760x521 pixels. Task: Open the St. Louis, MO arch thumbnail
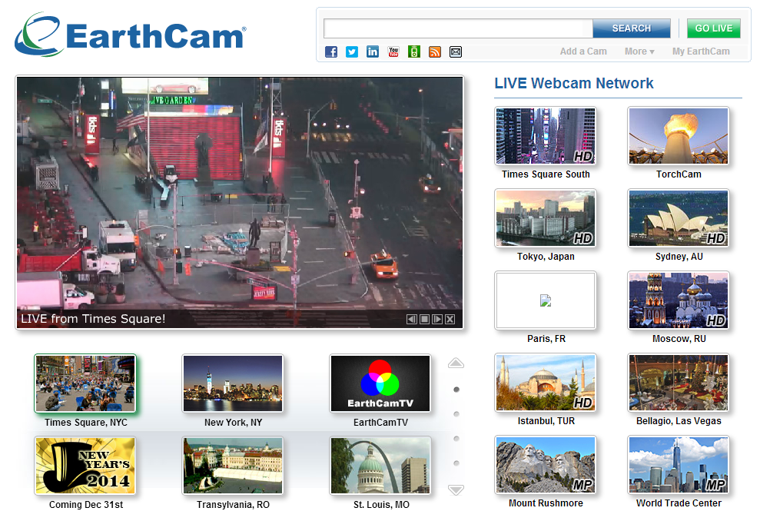380,466
